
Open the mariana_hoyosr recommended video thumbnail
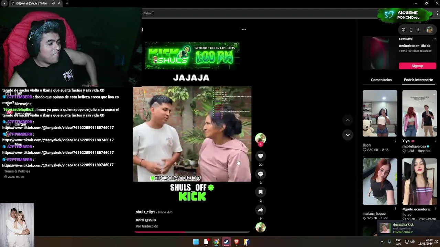point(380,181)
